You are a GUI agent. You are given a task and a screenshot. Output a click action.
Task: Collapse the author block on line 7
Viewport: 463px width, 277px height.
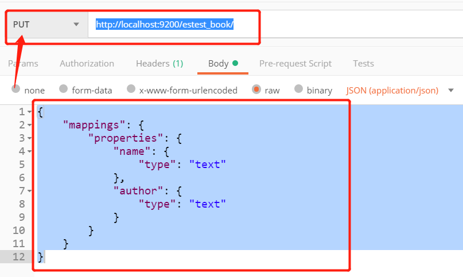click(29, 191)
